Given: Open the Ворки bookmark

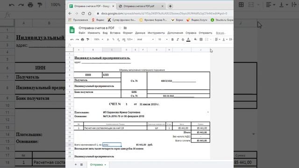Looking at the screenshot, I should (x=177, y=20).
